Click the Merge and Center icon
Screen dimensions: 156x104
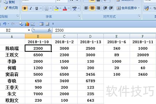[x=119, y=8]
